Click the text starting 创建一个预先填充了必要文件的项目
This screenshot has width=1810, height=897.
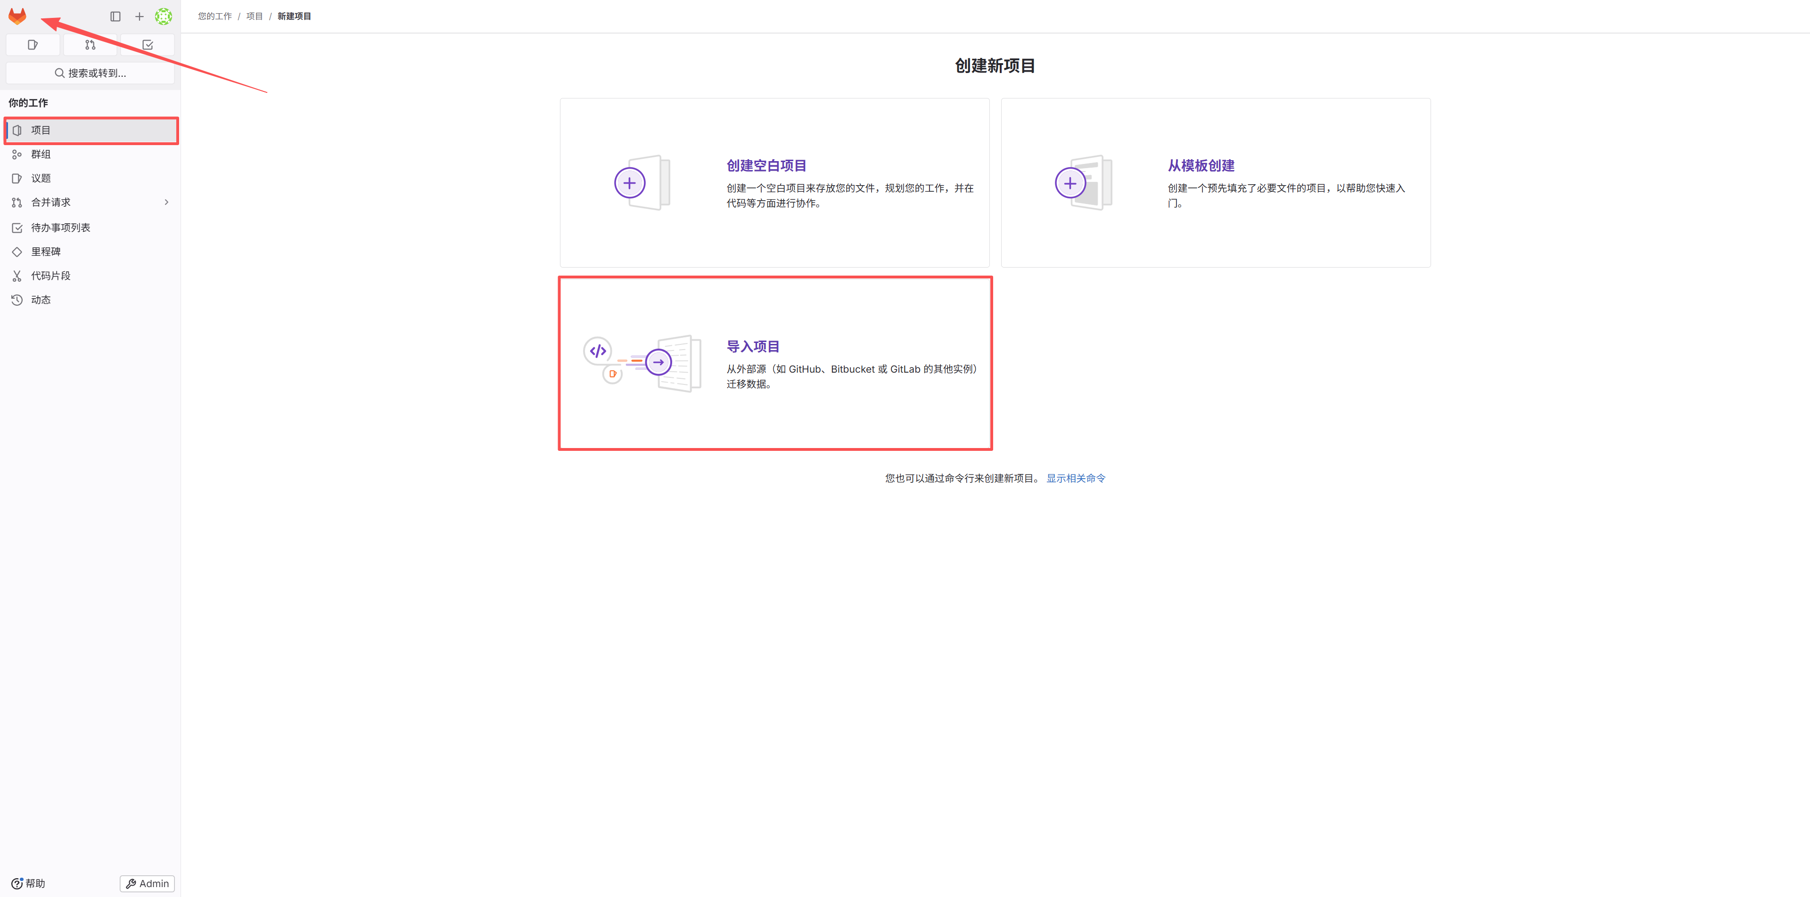tap(1286, 196)
